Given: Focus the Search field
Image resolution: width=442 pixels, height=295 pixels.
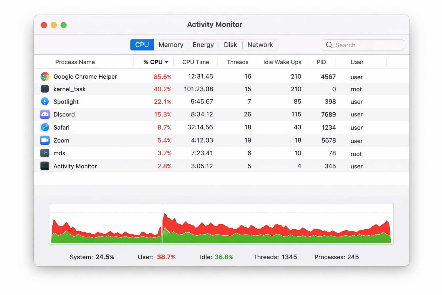Looking at the screenshot, I should click(363, 45).
